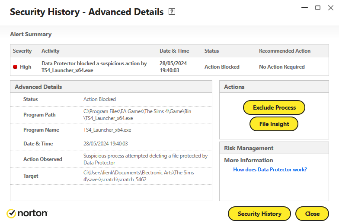Open 'How does Data Protector work?' link
This screenshot has height=224, width=339.
[x=270, y=170]
